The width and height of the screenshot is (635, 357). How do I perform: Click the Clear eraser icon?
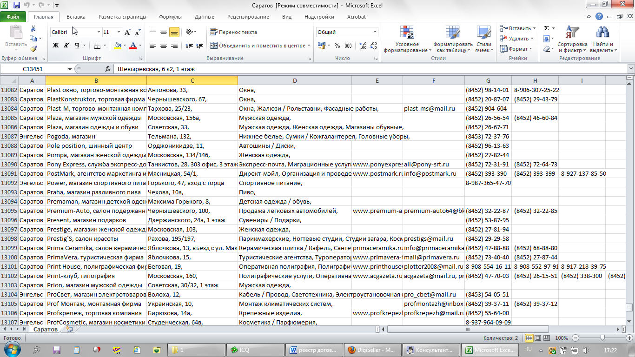point(547,49)
